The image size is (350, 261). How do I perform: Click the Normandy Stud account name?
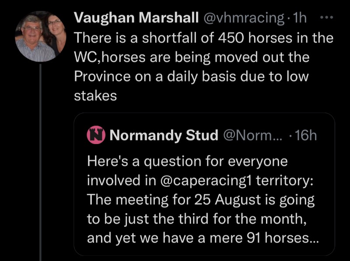point(164,136)
